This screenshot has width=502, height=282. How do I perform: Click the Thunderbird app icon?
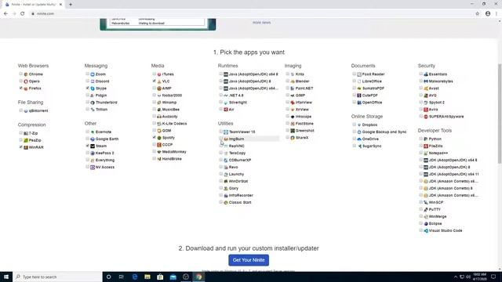[x=93, y=103]
